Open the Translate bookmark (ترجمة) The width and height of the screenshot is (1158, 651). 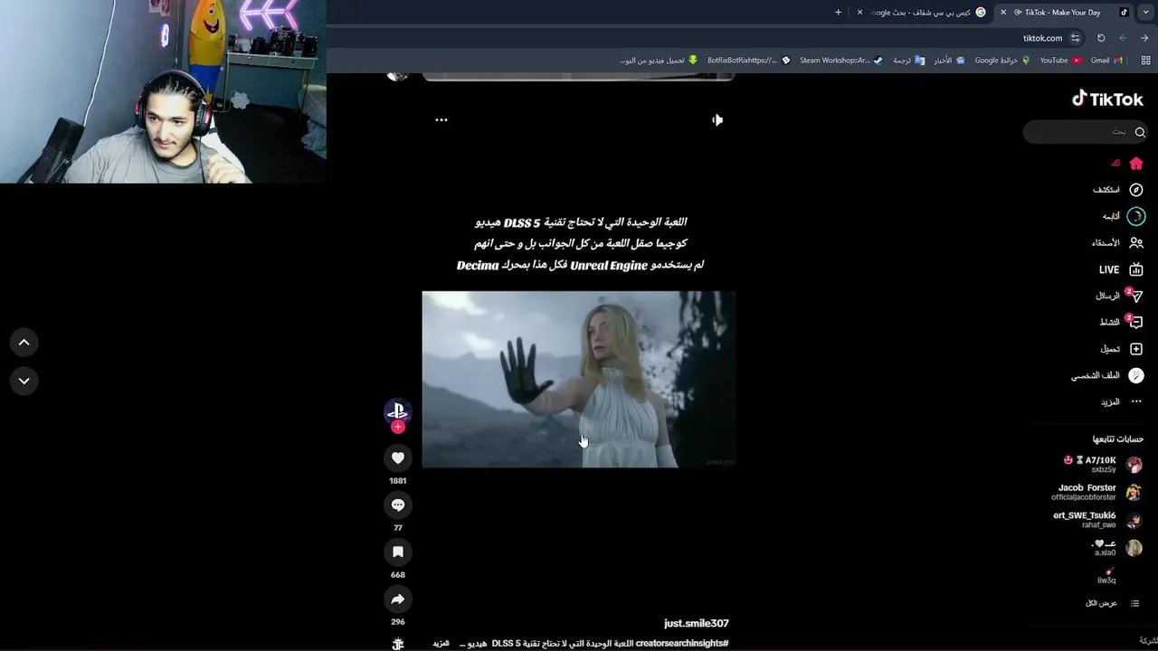[908, 61]
